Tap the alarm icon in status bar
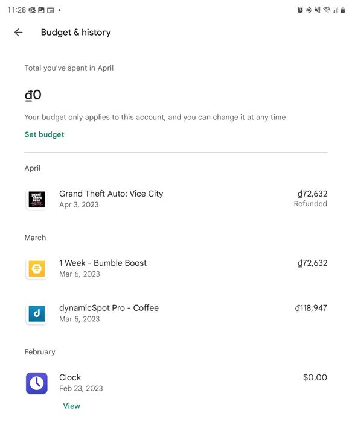The height and width of the screenshot is (422, 352). 300,10
